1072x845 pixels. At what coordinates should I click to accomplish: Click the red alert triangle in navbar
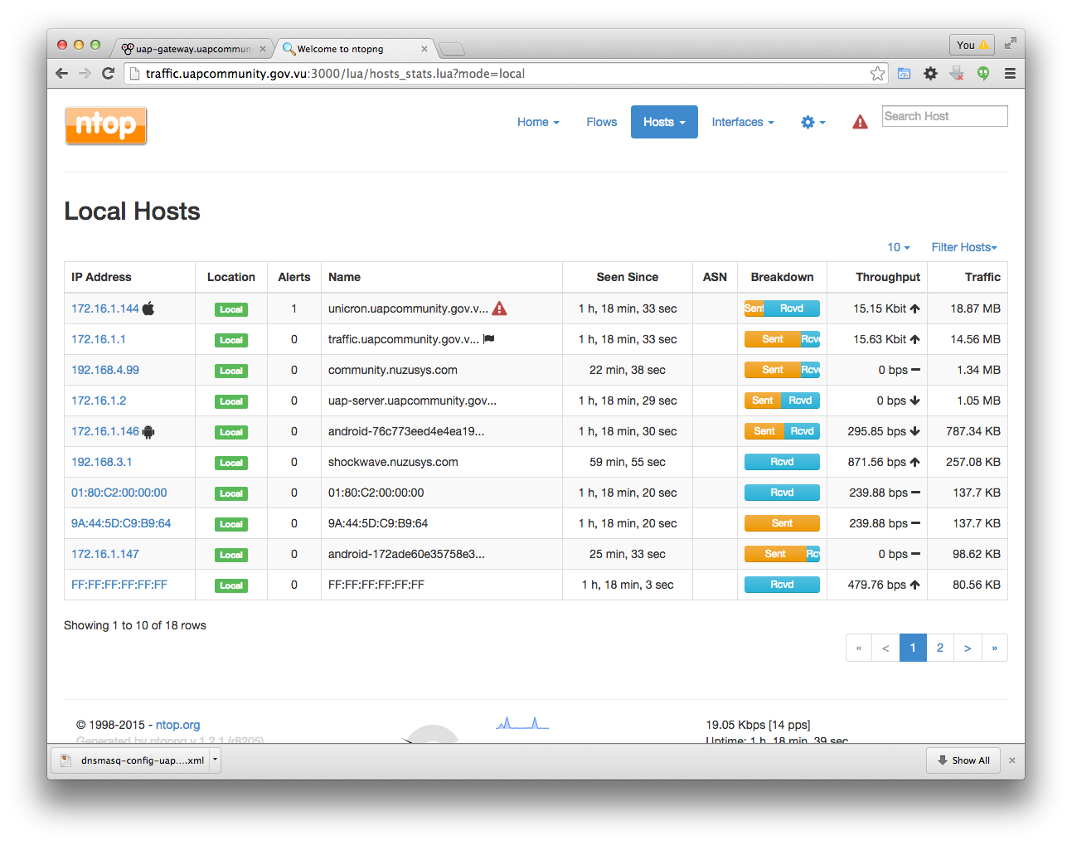(x=860, y=123)
